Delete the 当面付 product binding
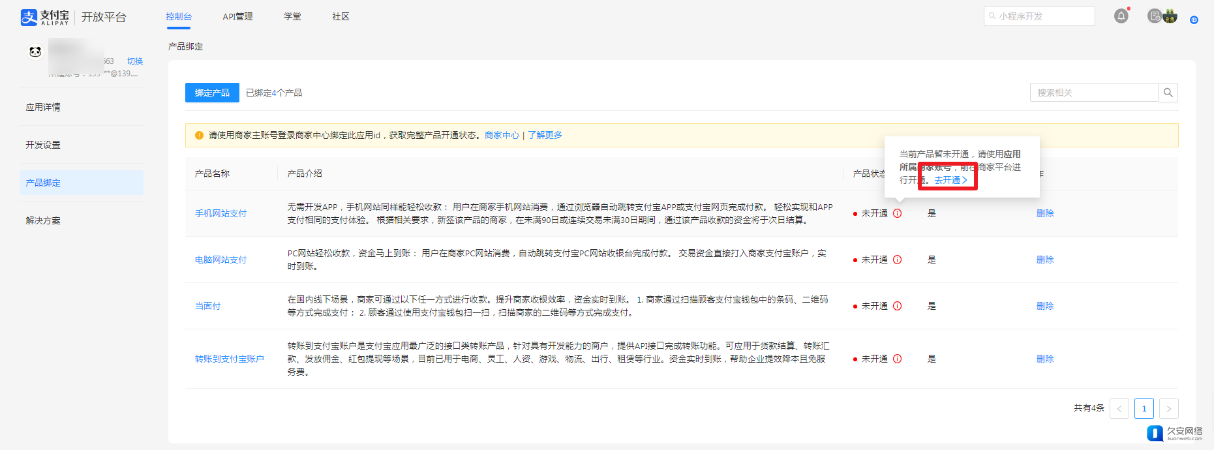The width and height of the screenshot is (1214, 450). 1044,306
